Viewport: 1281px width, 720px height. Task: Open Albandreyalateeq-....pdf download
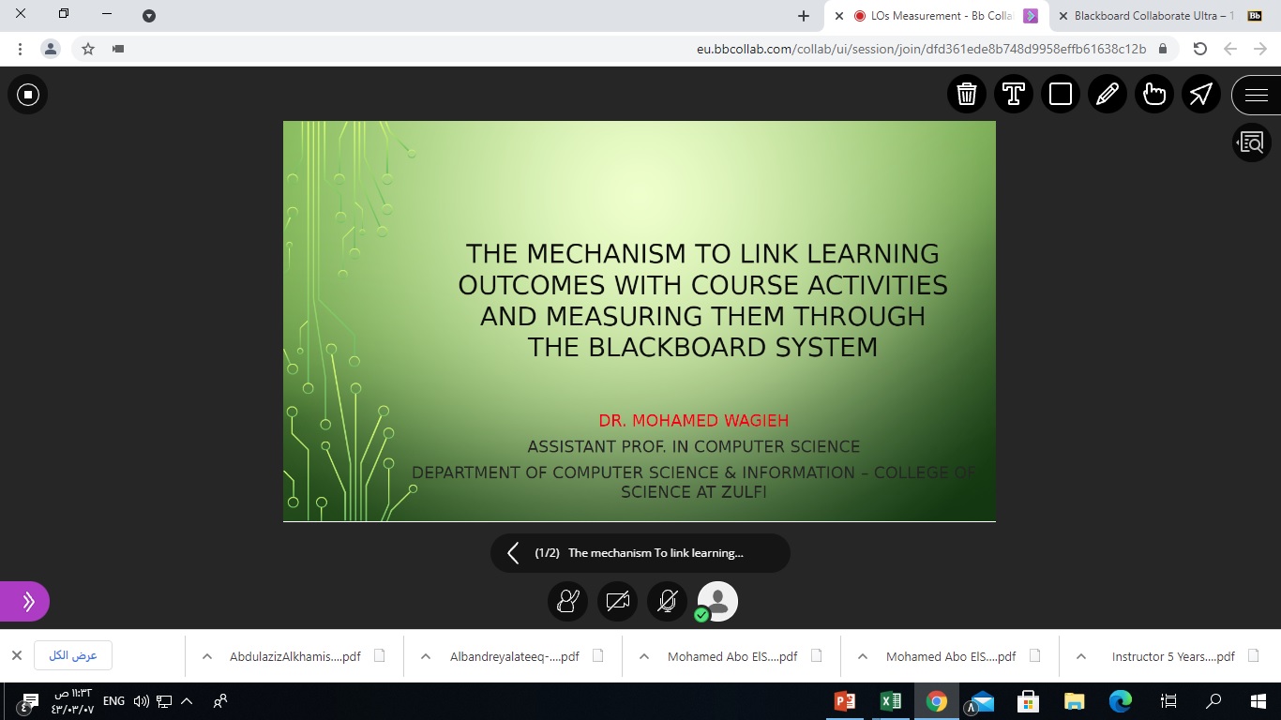[x=515, y=656]
